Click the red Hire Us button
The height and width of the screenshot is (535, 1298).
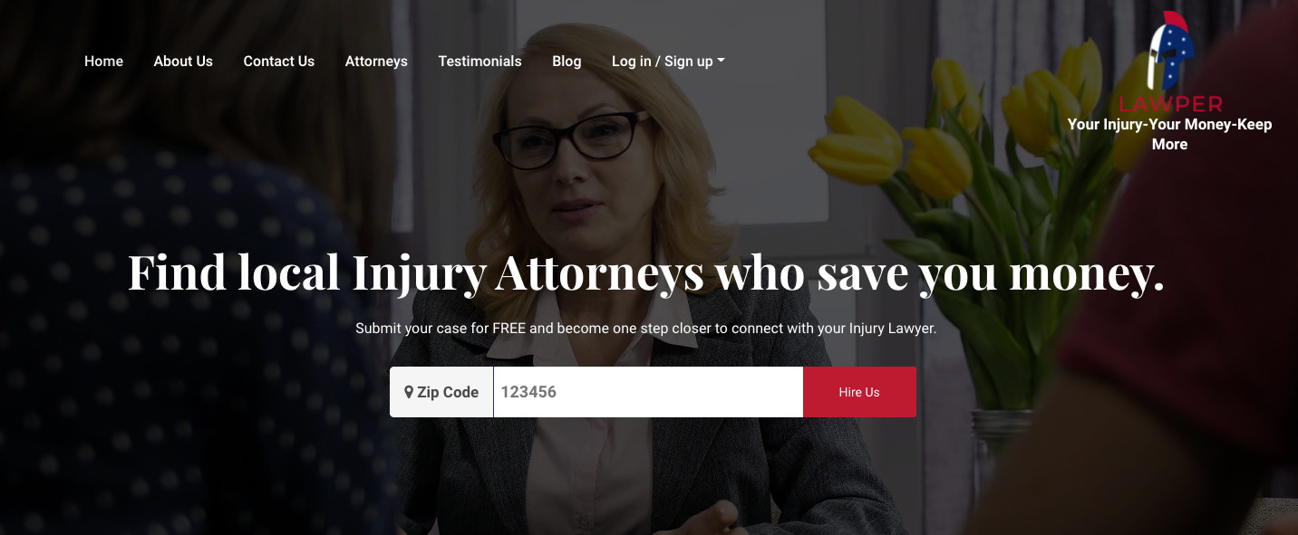859,392
